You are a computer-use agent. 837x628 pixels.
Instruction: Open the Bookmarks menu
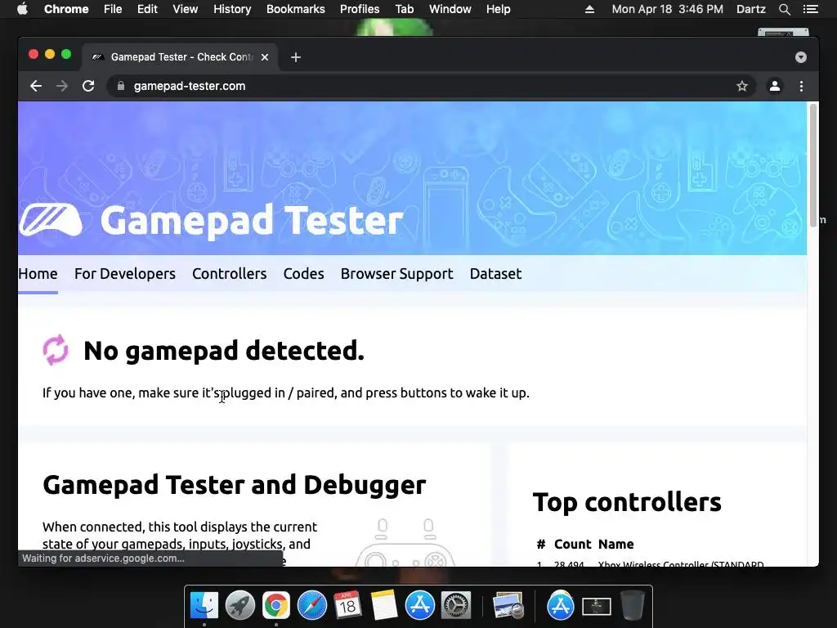pyautogui.click(x=296, y=9)
